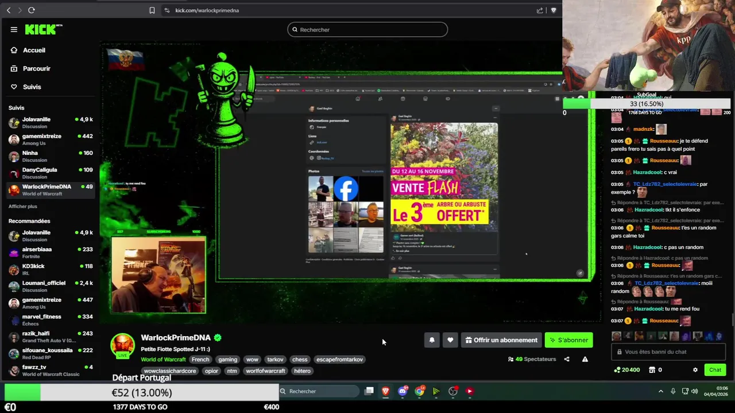Open gamemixtreize Among Us in Suivis list
The image size is (735, 413).
pos(51,139)
